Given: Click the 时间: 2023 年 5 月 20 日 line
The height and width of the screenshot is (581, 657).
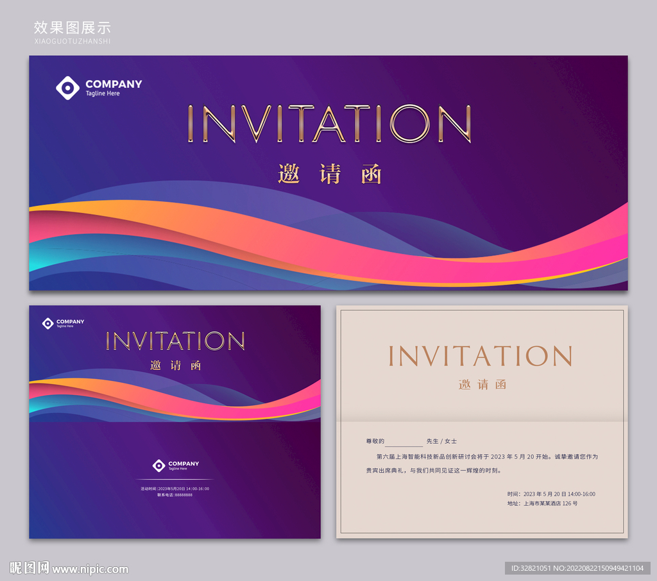Looking at the screenshot, I should coord(551,494).
